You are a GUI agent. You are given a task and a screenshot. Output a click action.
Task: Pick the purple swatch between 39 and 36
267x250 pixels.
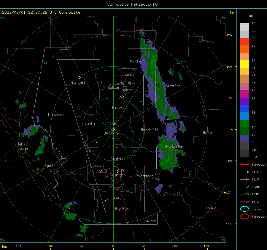(x=244, y=101)
